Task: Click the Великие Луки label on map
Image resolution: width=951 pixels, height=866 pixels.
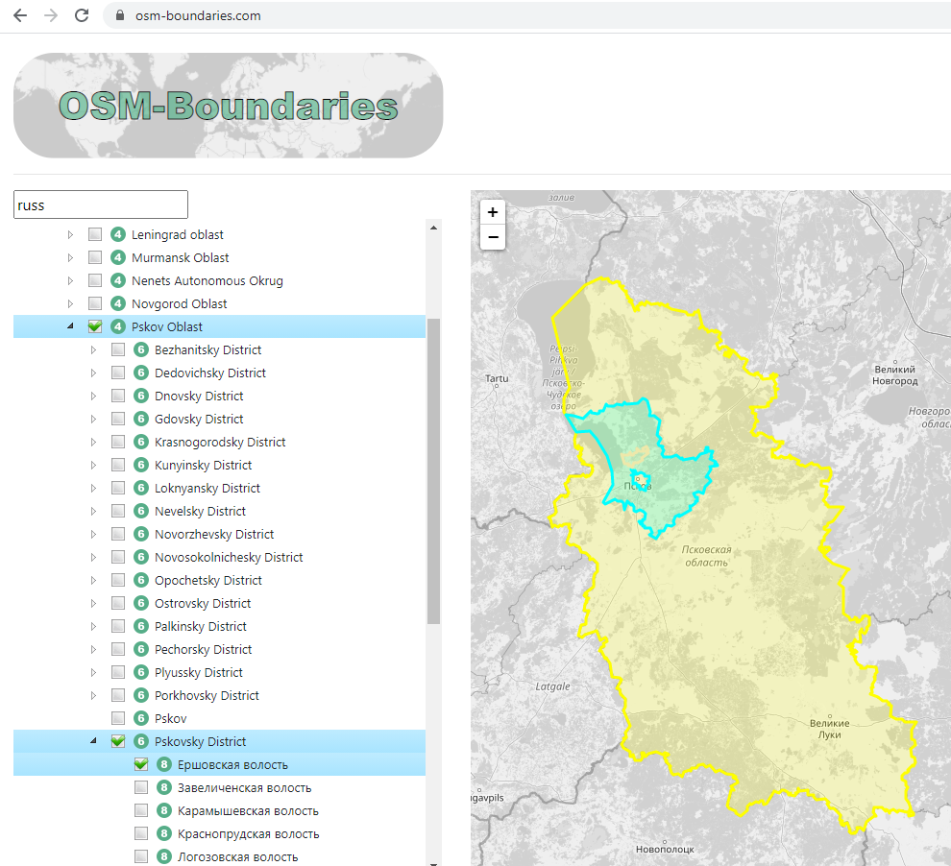Action: [x=829, y=729]
